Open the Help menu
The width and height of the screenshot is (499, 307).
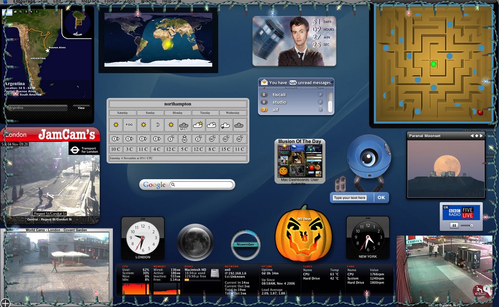coord(167,1)
